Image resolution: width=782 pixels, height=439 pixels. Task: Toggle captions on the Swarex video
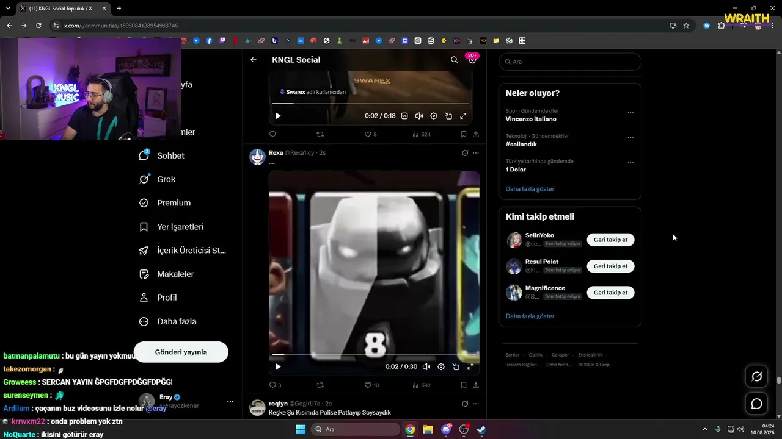pos(404,116)
